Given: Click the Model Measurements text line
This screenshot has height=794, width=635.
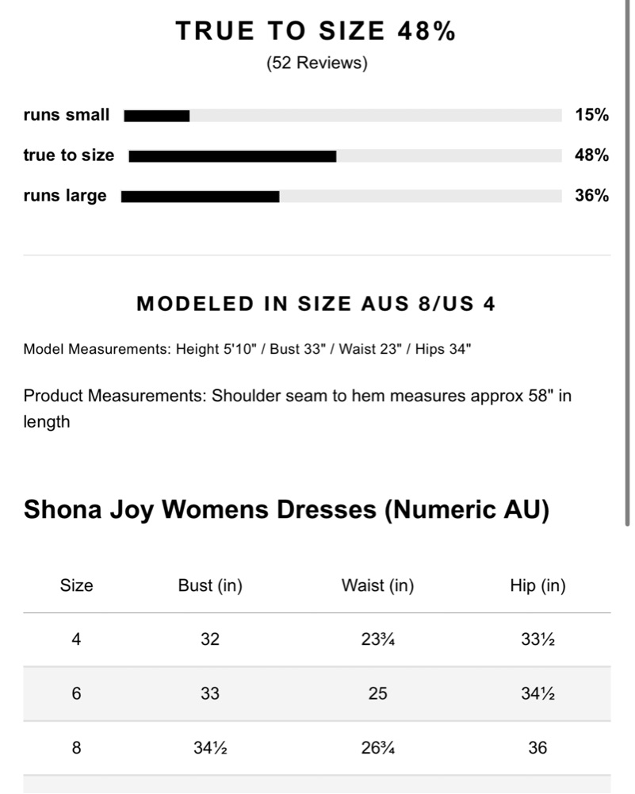Looking at the screenshot, I should point(247,349).
